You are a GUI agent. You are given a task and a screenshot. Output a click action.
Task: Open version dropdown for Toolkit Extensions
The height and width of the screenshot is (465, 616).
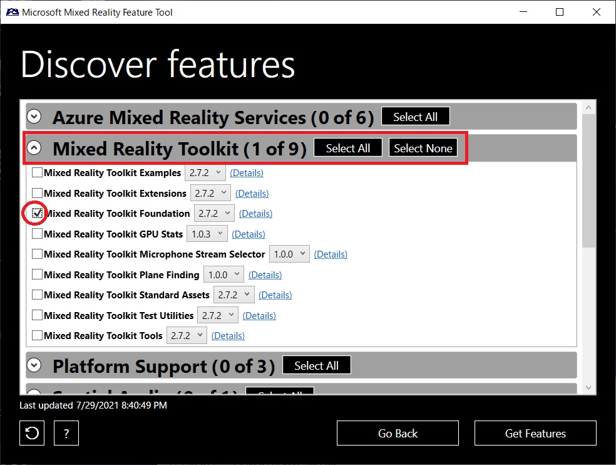(210, 193)
